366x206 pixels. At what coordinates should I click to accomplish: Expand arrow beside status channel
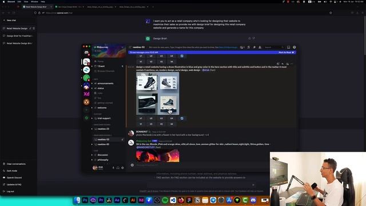[92, 88]
